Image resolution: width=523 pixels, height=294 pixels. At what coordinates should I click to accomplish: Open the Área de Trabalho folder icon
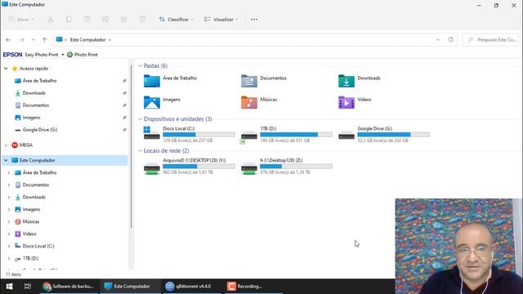tap(152, 81)
